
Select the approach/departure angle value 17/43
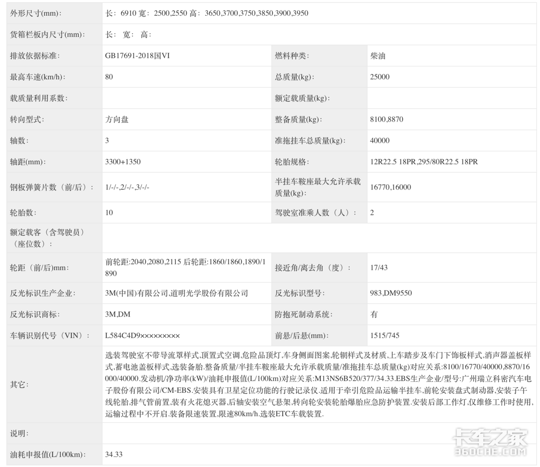[379, 268]
